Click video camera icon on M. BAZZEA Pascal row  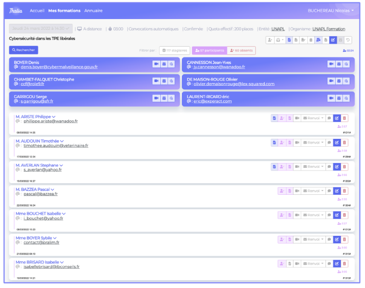tap(297, 191)
